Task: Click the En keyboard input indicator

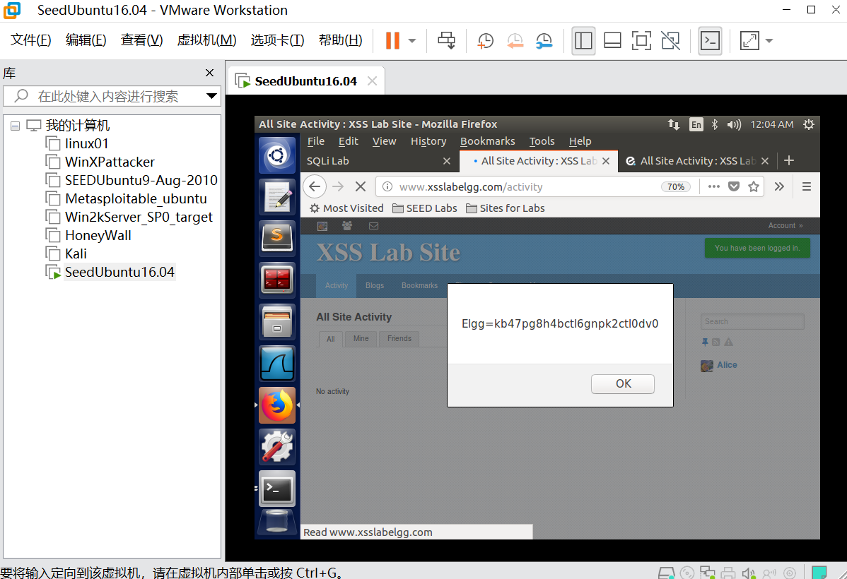Action: 696,125
